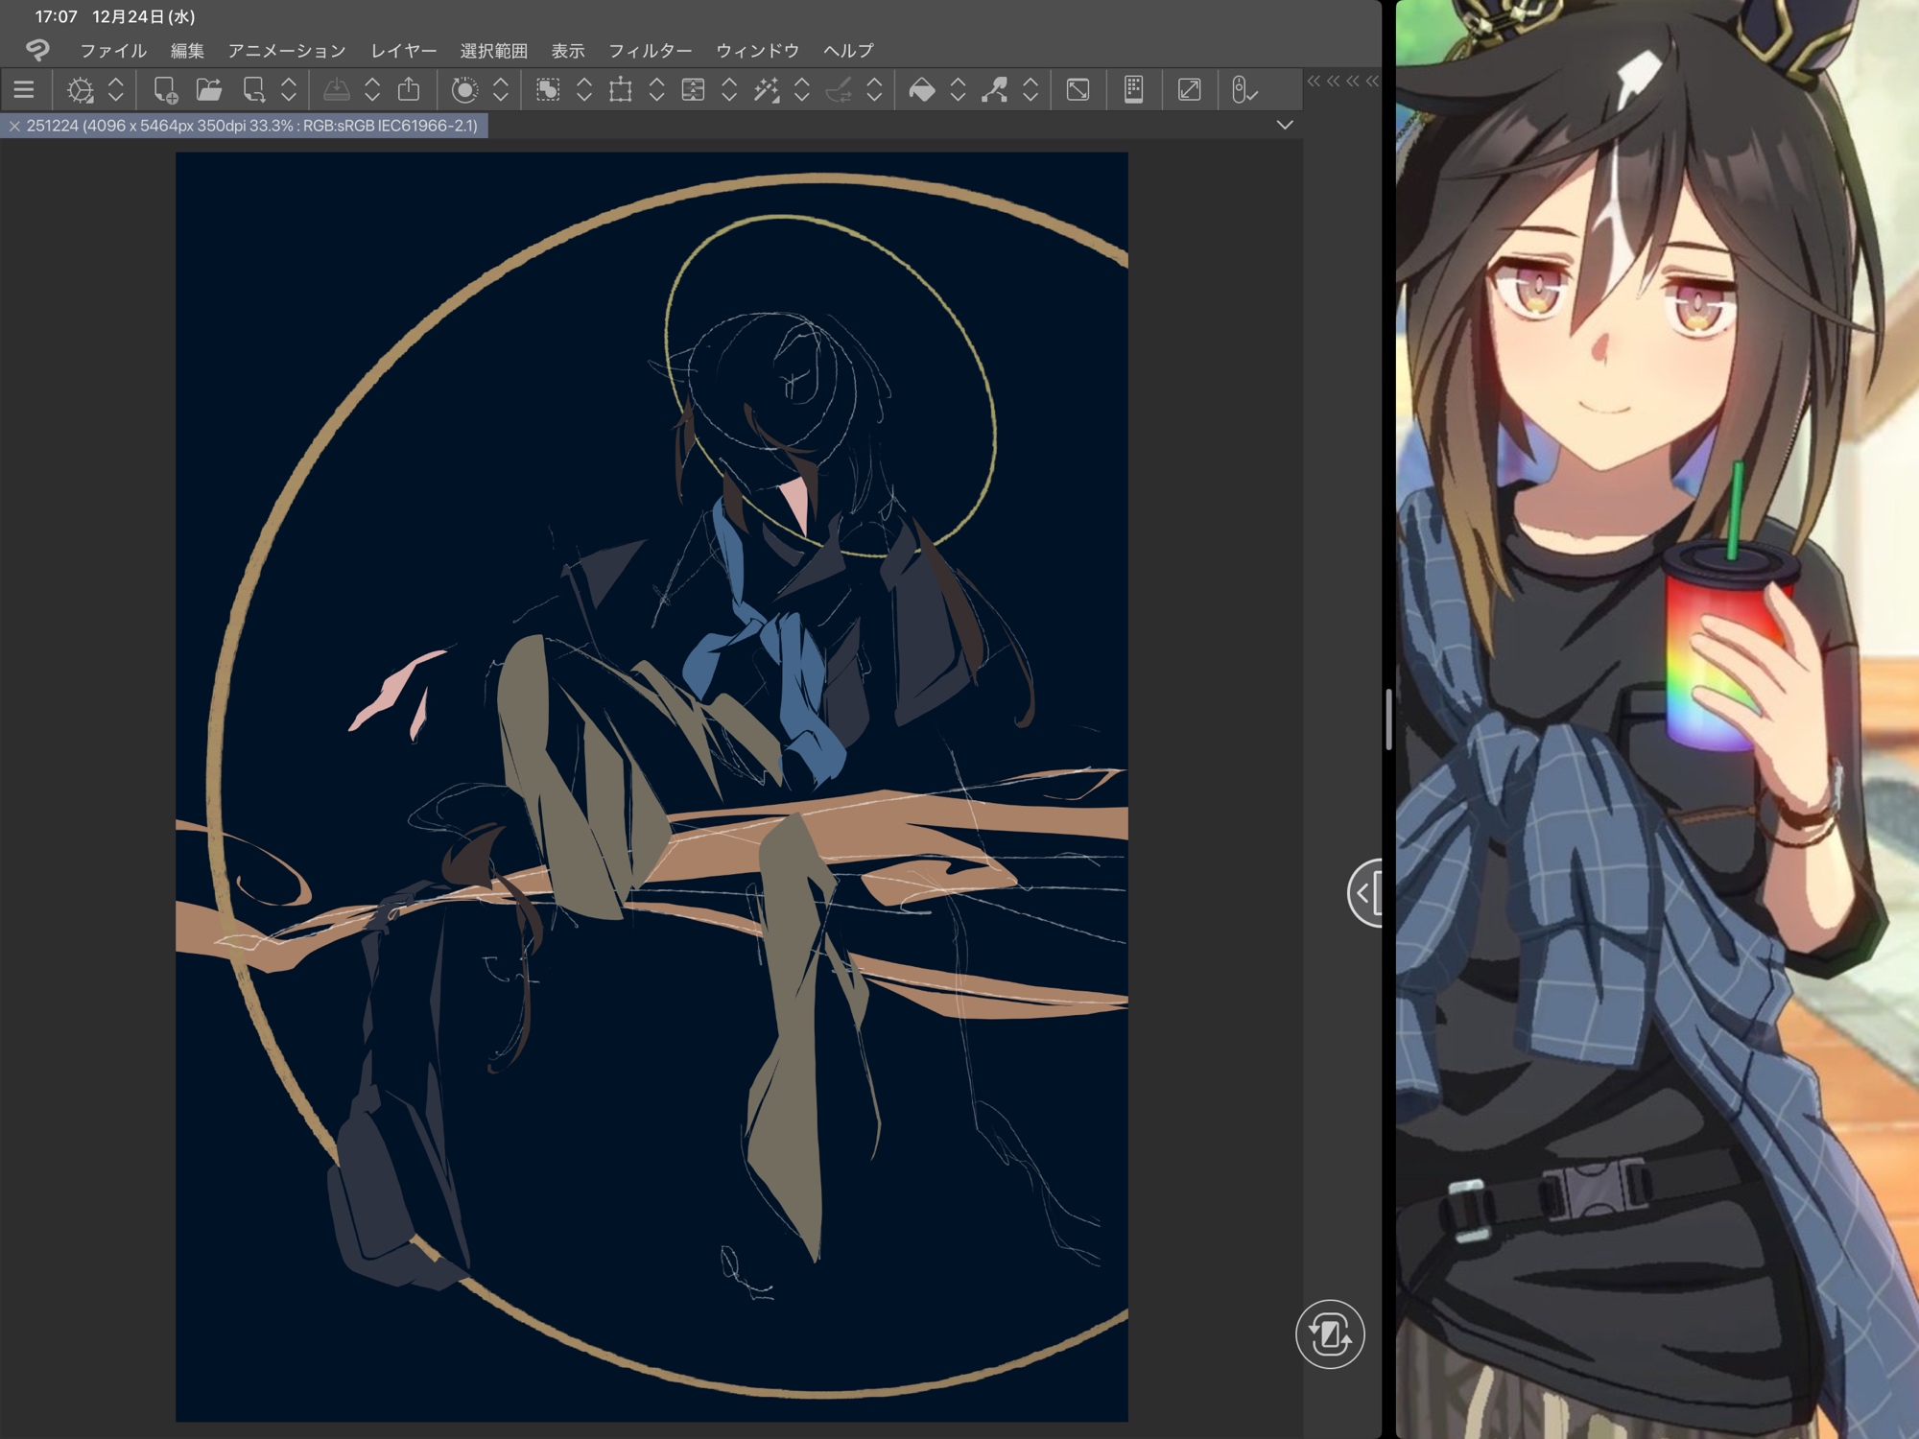This screenshot has height=1439, width=1919.
Task: Toggle the side panel arrow button
Action: point(1366,893)
